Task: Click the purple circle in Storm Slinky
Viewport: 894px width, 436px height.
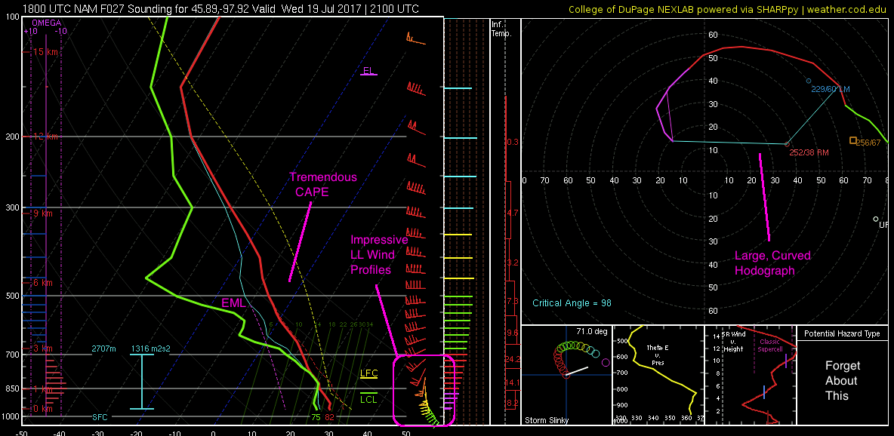Action: [606, 363]
